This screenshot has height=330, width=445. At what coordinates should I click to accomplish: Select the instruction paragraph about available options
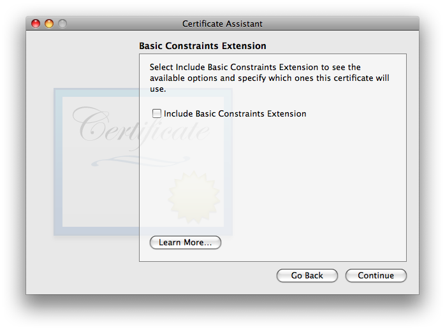tap(269, 78)
